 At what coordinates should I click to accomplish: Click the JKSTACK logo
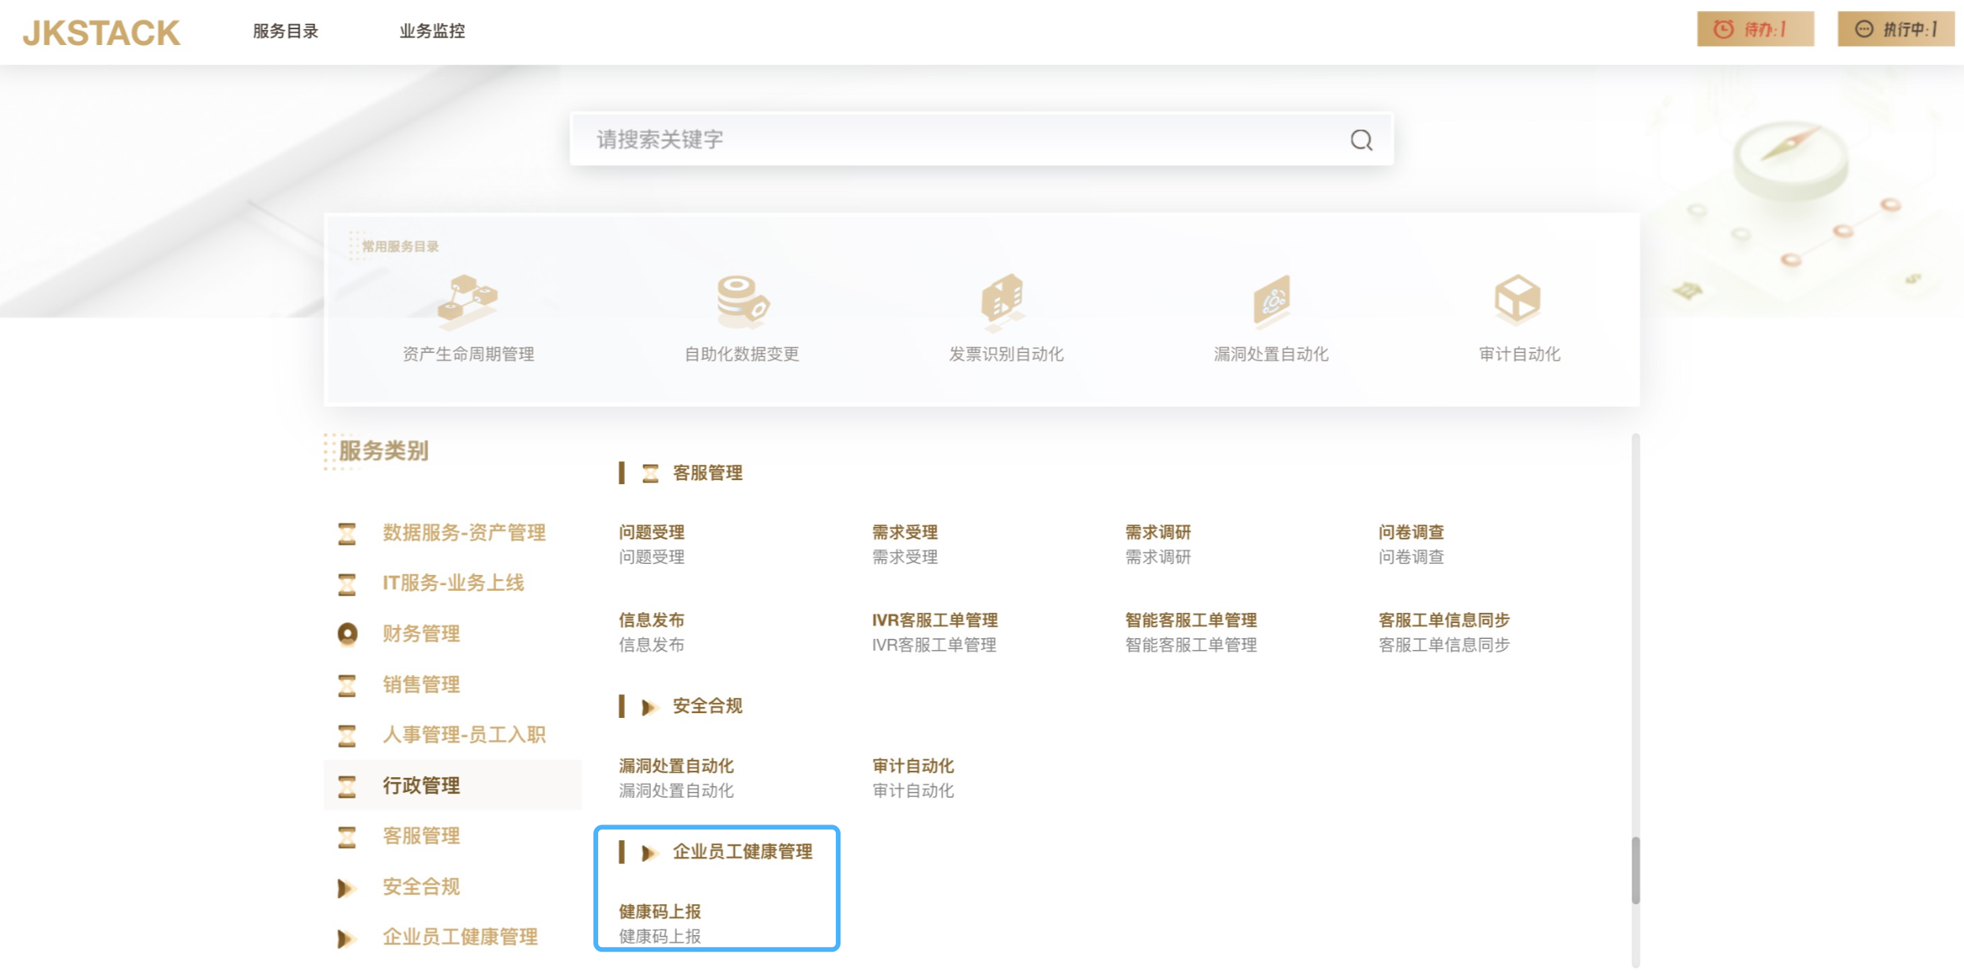click(101, 32)
